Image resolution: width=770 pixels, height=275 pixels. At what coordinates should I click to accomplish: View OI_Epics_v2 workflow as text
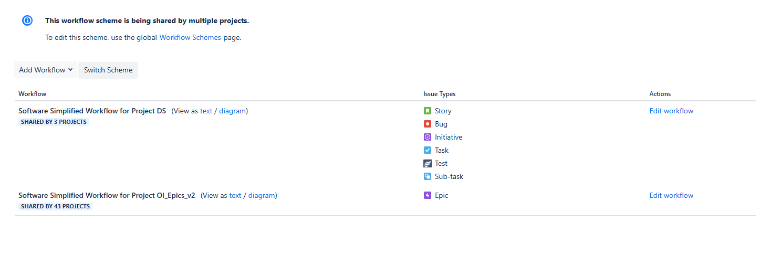coord(235,195)
